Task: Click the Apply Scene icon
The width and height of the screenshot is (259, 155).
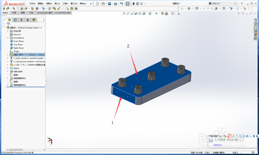Action: click(x=167, y=13)
